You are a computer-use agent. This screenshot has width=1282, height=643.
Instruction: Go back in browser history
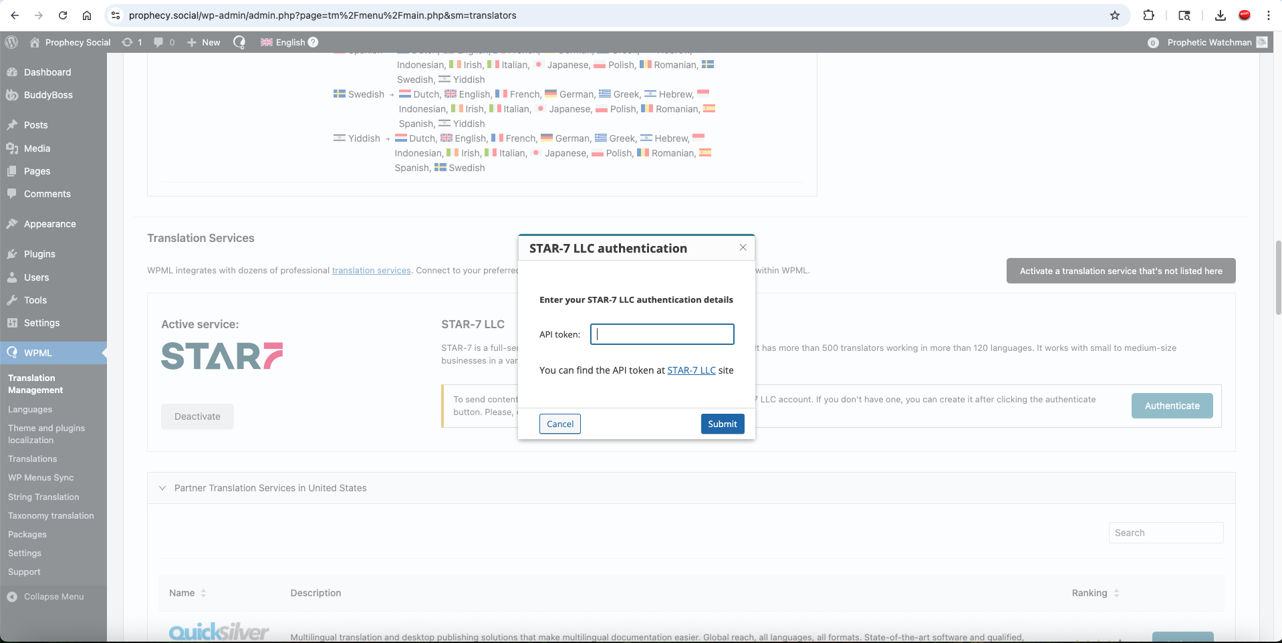[15, 15]
